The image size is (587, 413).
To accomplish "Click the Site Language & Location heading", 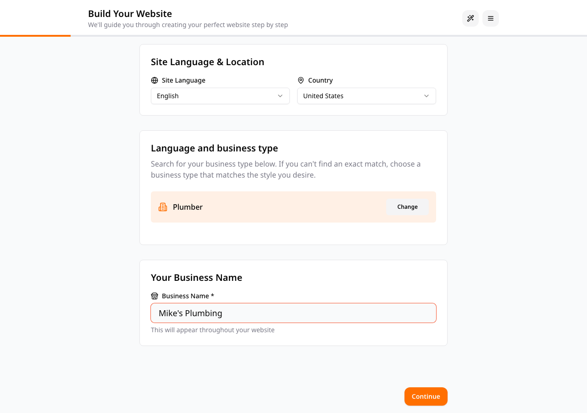I will click(208, 62).
